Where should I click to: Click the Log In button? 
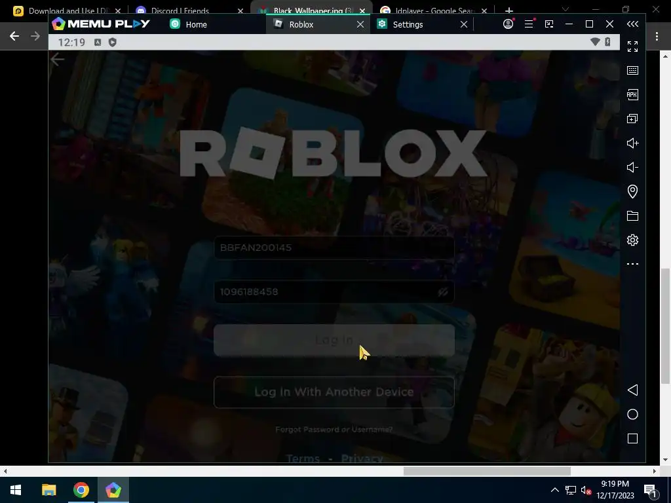(x=334, y=340)
